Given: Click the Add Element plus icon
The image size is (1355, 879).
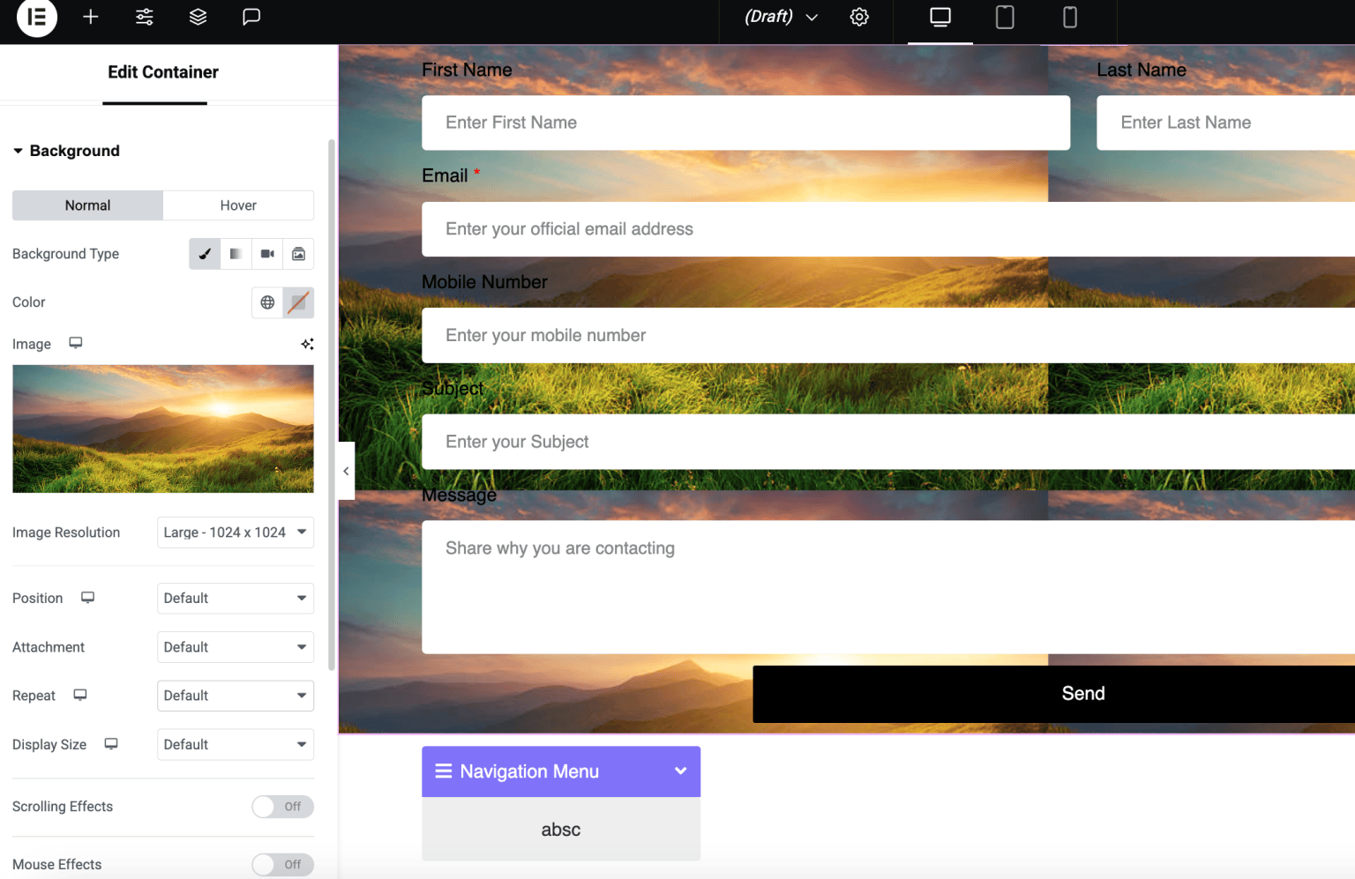Looking at the screenshot, I should click(90, 18).
